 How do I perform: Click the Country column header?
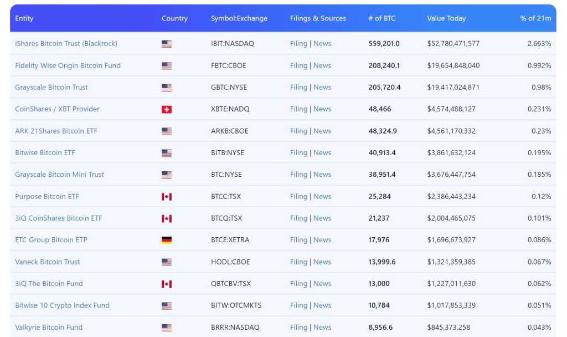pos(174,18)
